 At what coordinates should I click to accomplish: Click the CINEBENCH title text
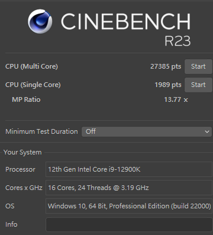(x=125, y=21)
